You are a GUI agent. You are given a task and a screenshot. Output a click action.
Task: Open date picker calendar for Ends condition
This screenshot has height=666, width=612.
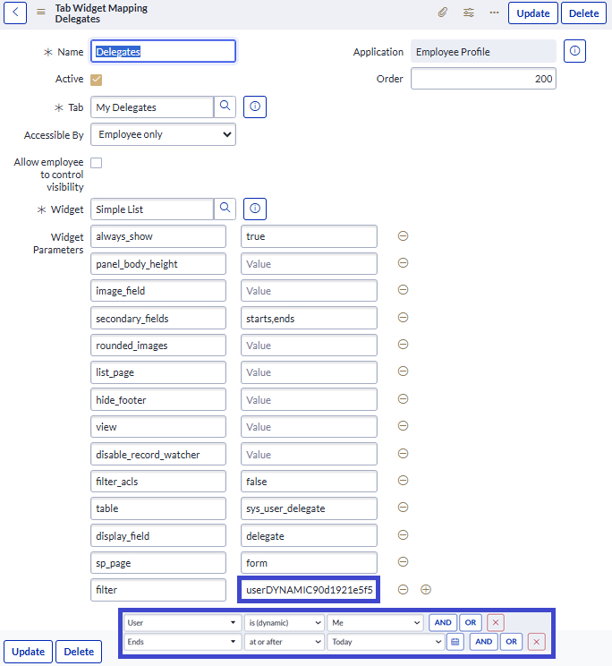pyautogui.click(x=455, y=642)
